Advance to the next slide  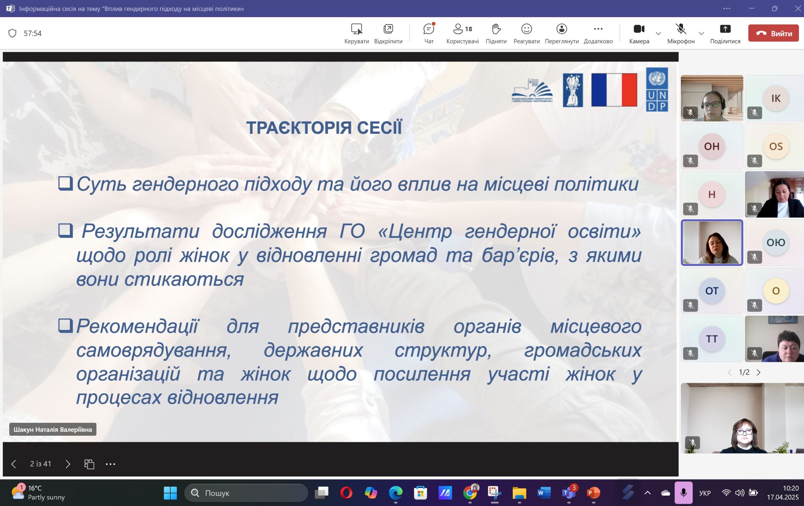[68, 464]
